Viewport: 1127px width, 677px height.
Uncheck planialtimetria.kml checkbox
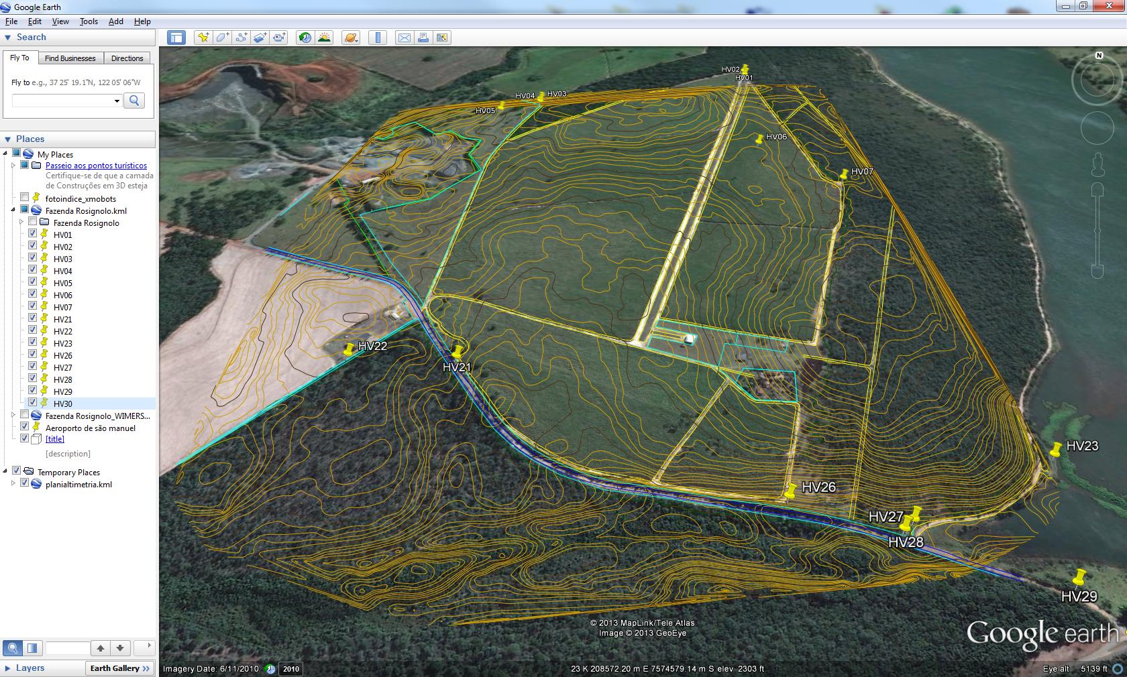tap(25, 483)
